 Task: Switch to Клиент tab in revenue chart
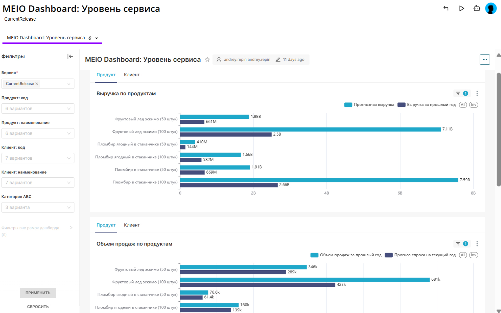click(132, 75)
